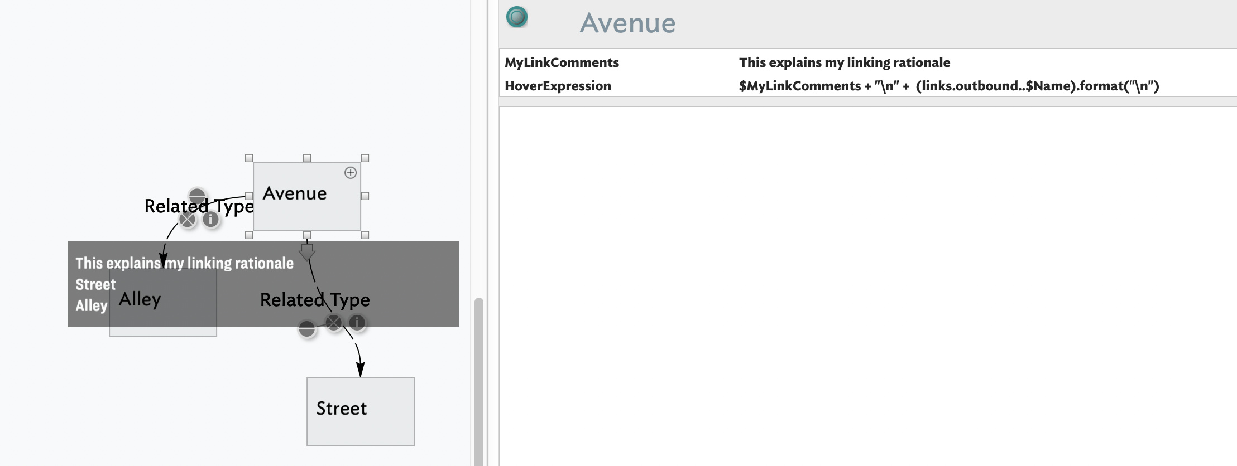Edit the MyLinkComments value field

(844, 62)
